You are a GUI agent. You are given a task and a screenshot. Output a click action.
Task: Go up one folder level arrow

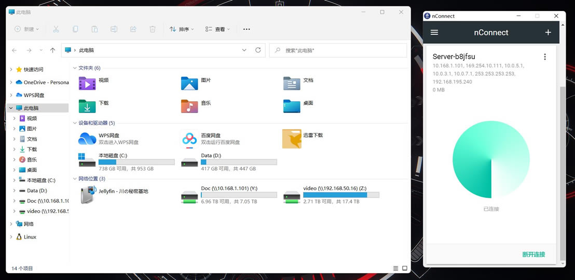(x=53, y=50)
